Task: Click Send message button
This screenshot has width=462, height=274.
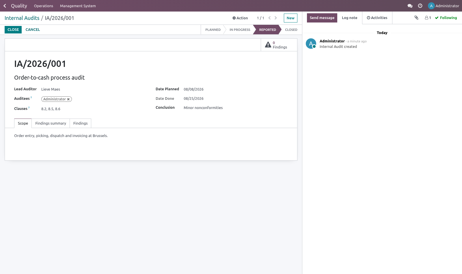Action: coord(322,18)
